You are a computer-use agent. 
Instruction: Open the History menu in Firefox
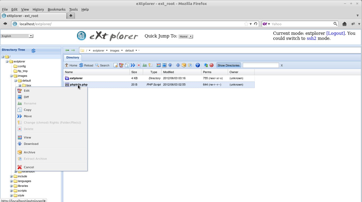coord(38,9)
